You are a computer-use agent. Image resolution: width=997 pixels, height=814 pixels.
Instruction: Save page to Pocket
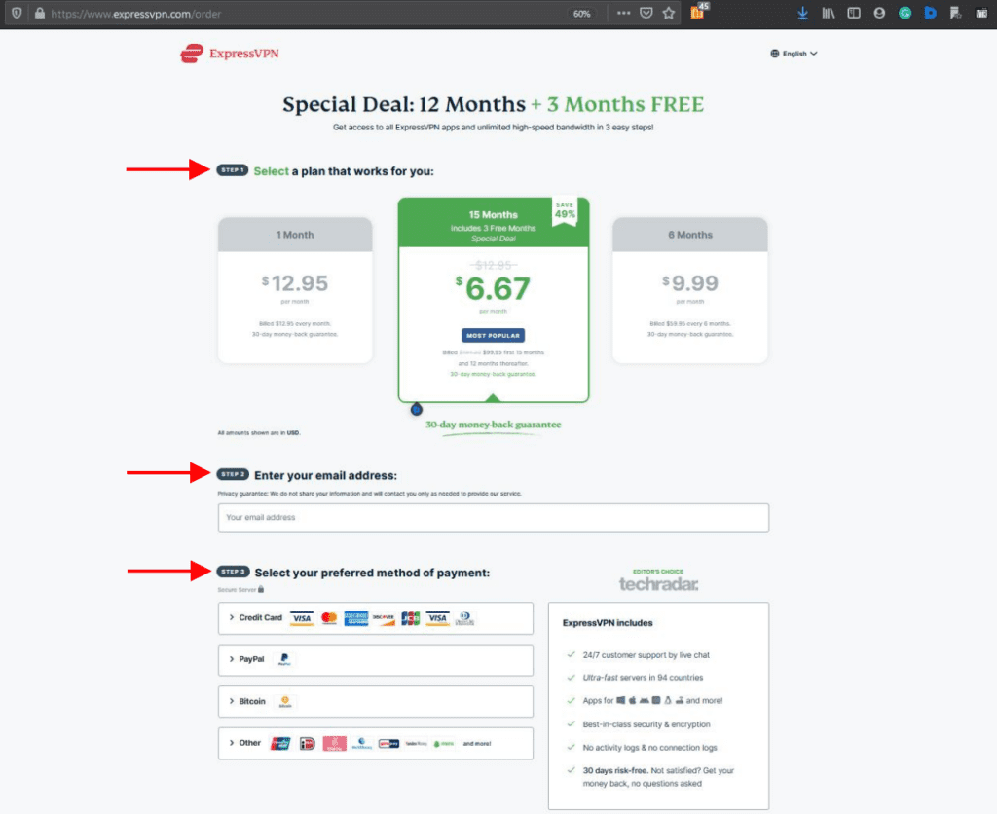click(x=646, y=13)
